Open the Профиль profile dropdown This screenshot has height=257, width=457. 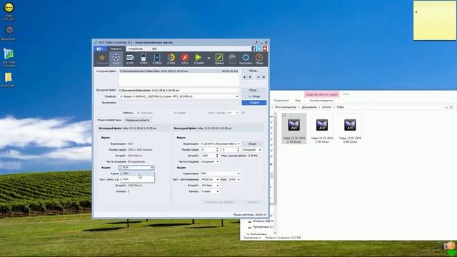(179, 96)
